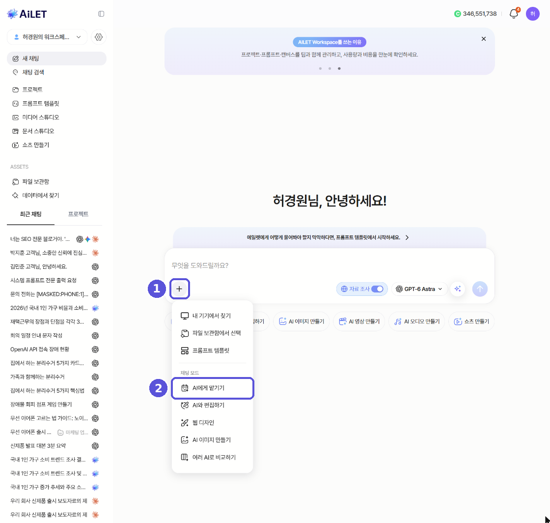
Task: Open chat search (채팅 검색)
Action: pyautogui.click(x=56, y=72)
